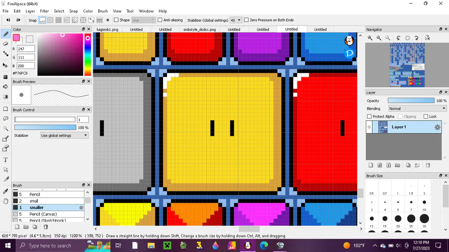This screenshot has height=252, width=449.
Task: Open the Layer menu
Action: pyautogui.click(x=30, y=11)
